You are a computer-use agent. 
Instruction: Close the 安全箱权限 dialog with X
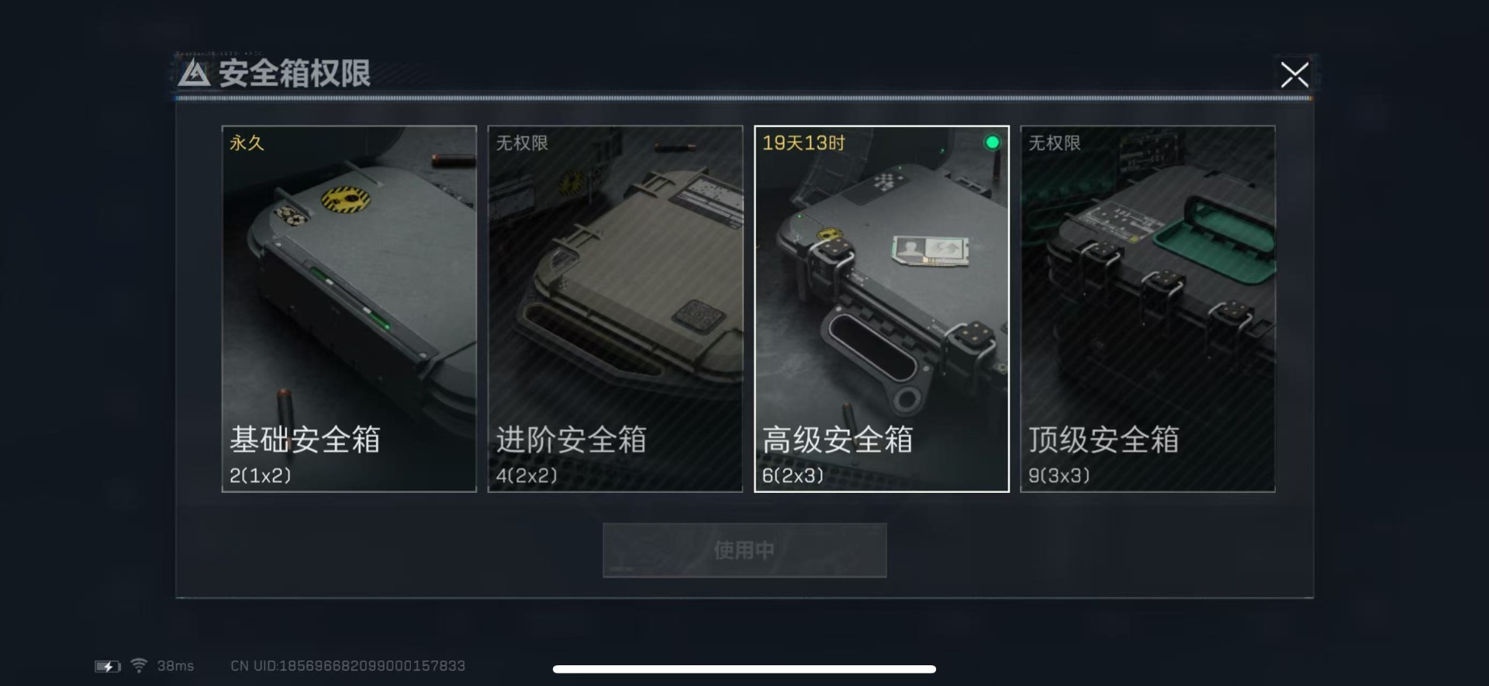[1294, 75]
